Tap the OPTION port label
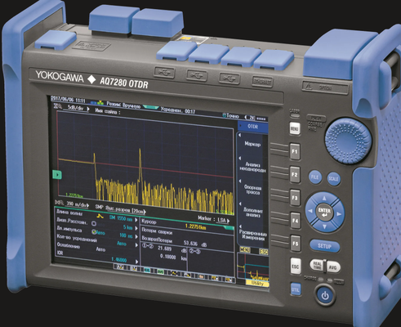 pyautogui.click(x=325, y=88)
